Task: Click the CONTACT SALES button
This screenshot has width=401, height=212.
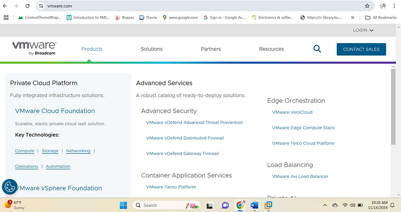Action: click(x=361, y=49)
